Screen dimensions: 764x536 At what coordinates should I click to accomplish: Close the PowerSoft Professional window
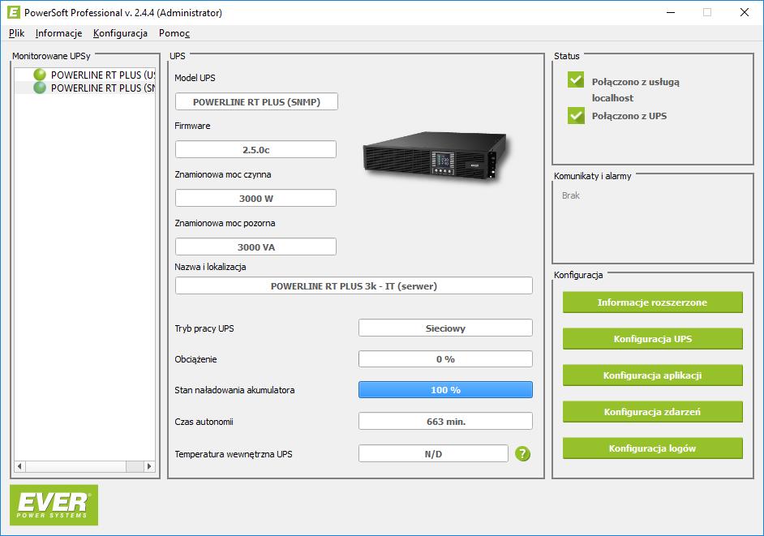(x=744, y=12)
